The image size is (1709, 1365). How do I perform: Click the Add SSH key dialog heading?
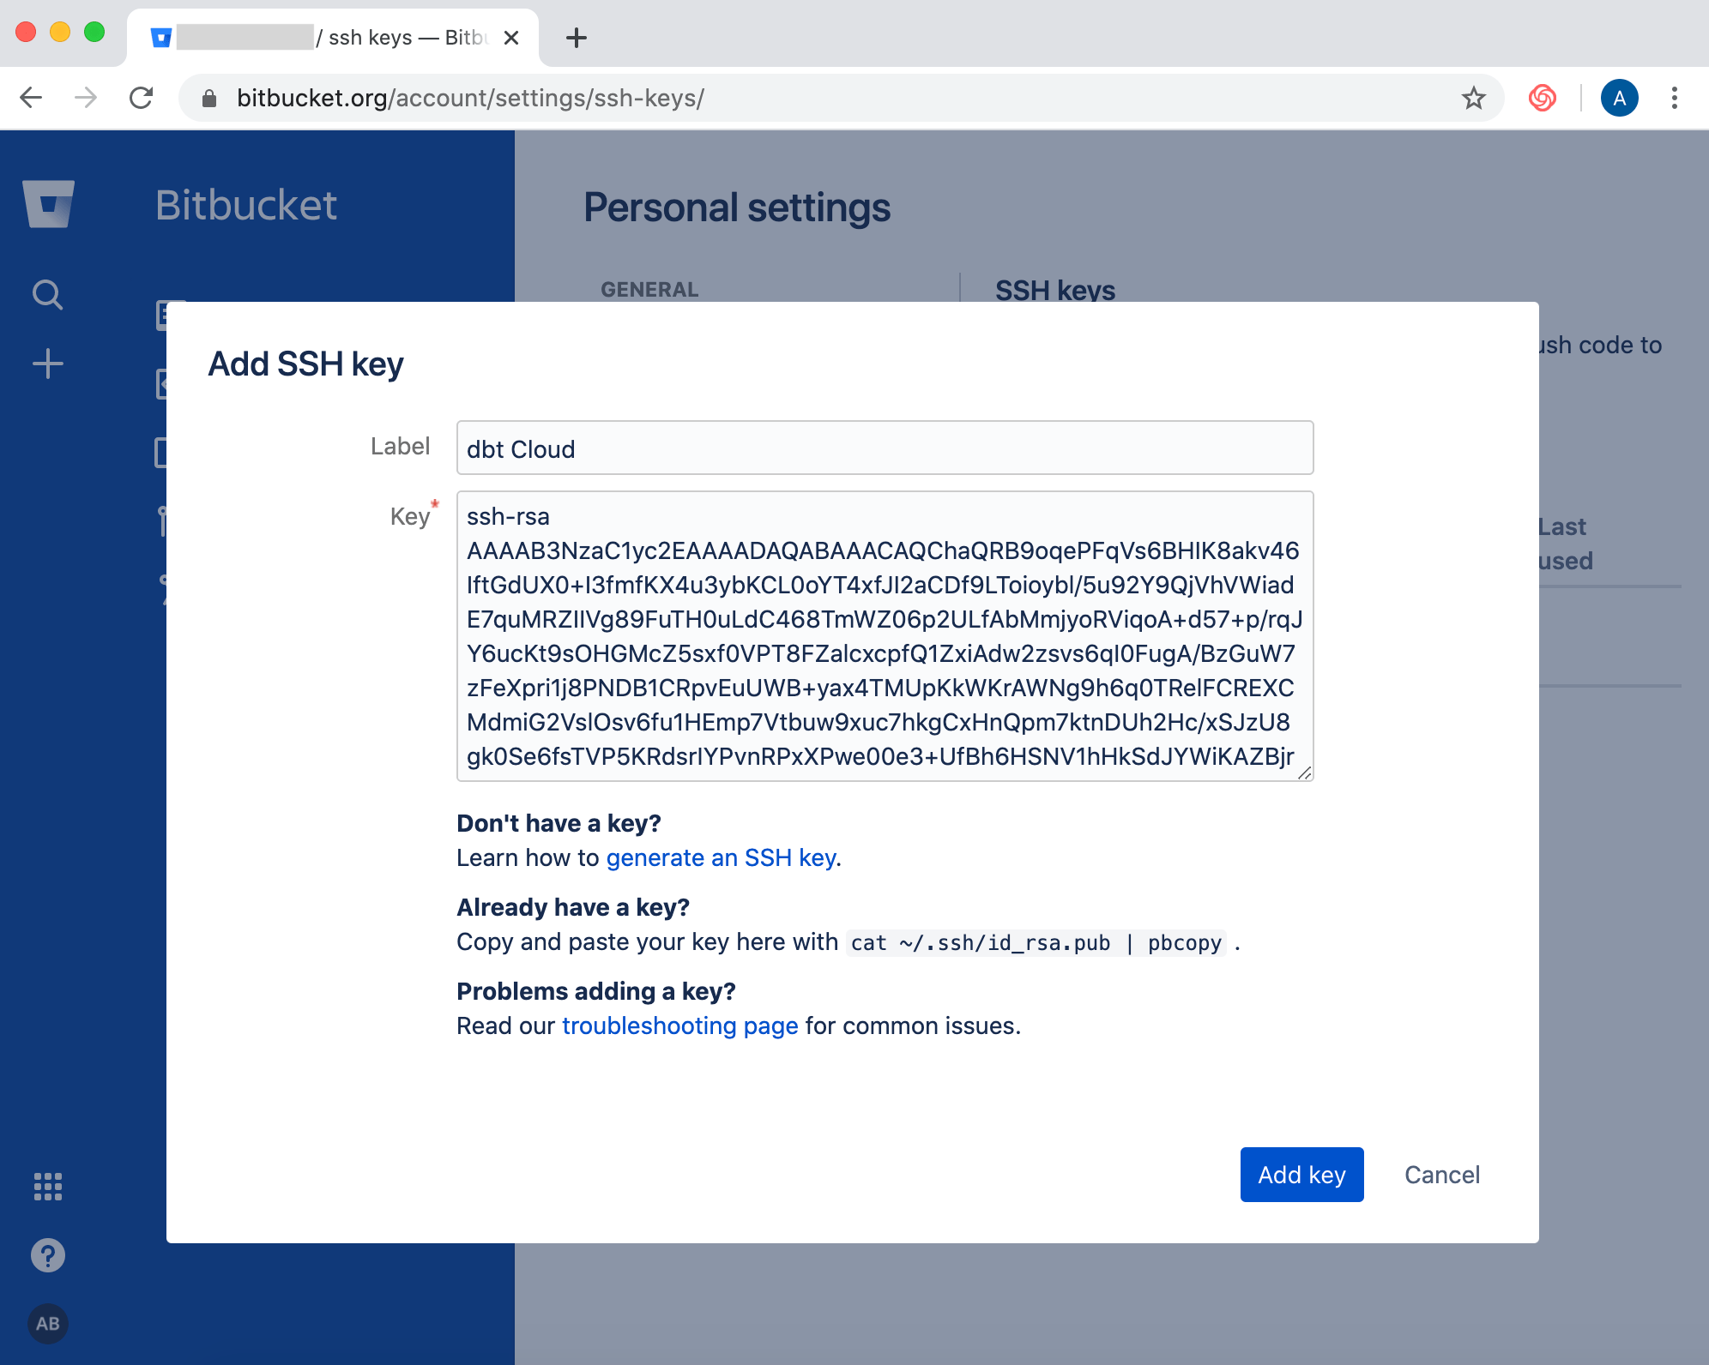305,364
